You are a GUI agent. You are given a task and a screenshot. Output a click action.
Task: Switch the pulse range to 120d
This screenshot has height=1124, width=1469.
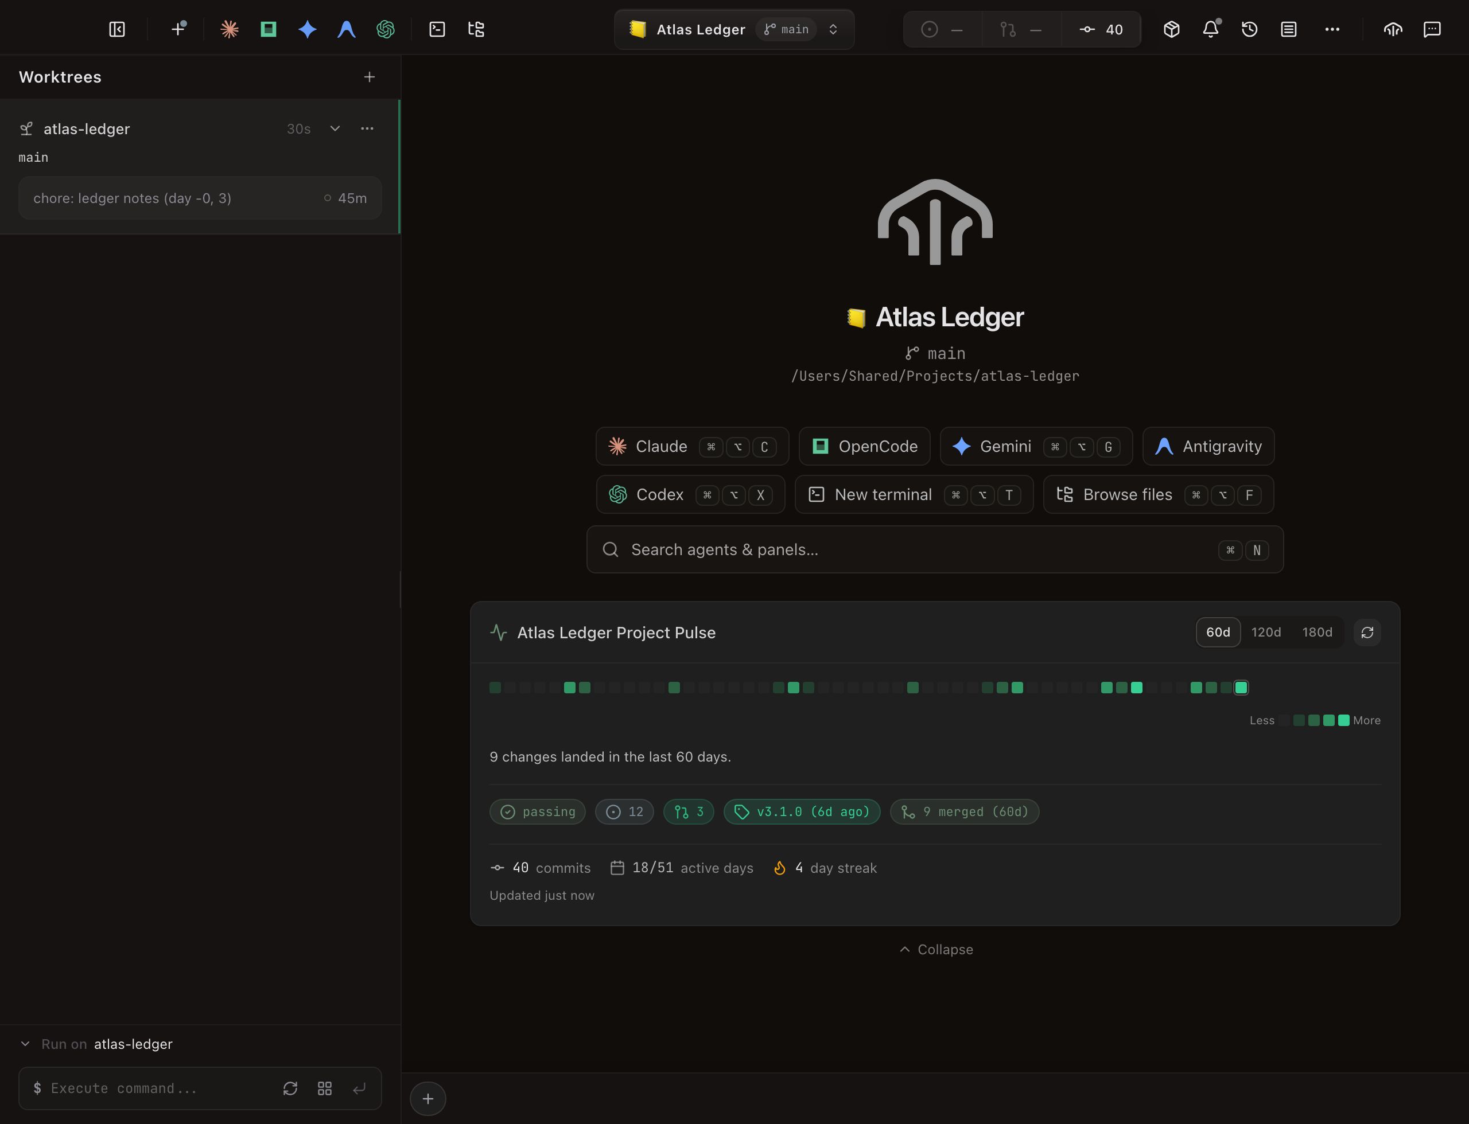point(1266,632)
